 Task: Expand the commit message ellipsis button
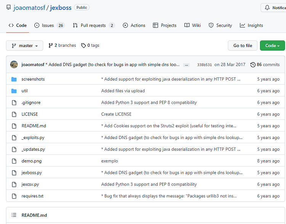point(186,65)
